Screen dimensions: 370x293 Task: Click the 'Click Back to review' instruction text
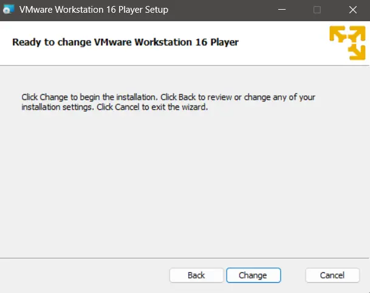click(x=200, y=97)
